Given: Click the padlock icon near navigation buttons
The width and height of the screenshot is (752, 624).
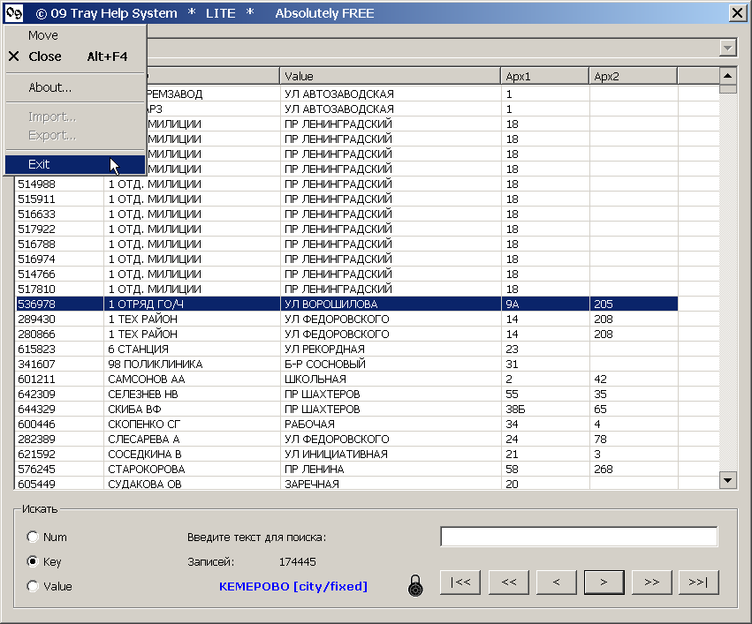Looking at the screenshot, I should (416, 584).
